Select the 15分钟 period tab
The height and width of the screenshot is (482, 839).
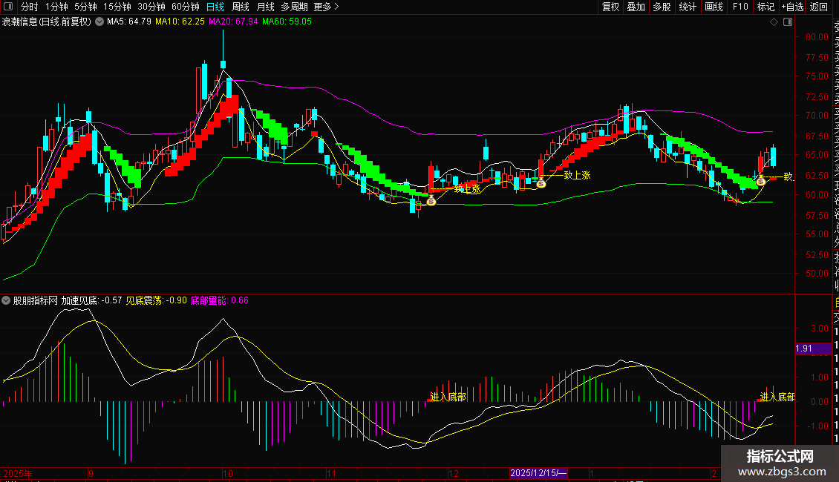pos(117,7)
